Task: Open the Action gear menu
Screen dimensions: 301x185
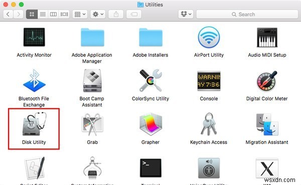Action: coord(98,14)
